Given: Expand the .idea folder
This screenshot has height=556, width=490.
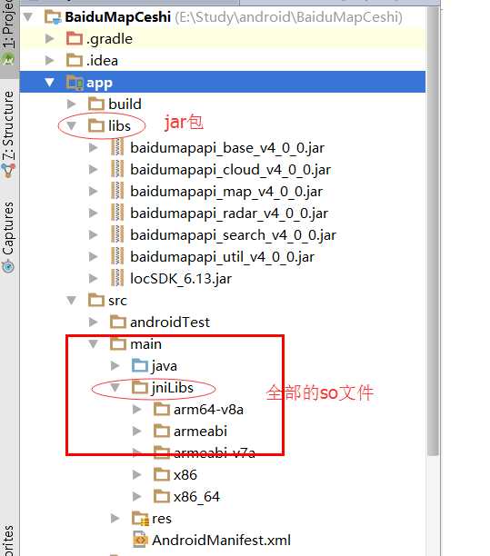Looking at the screenshot, I should coord(50,60).
